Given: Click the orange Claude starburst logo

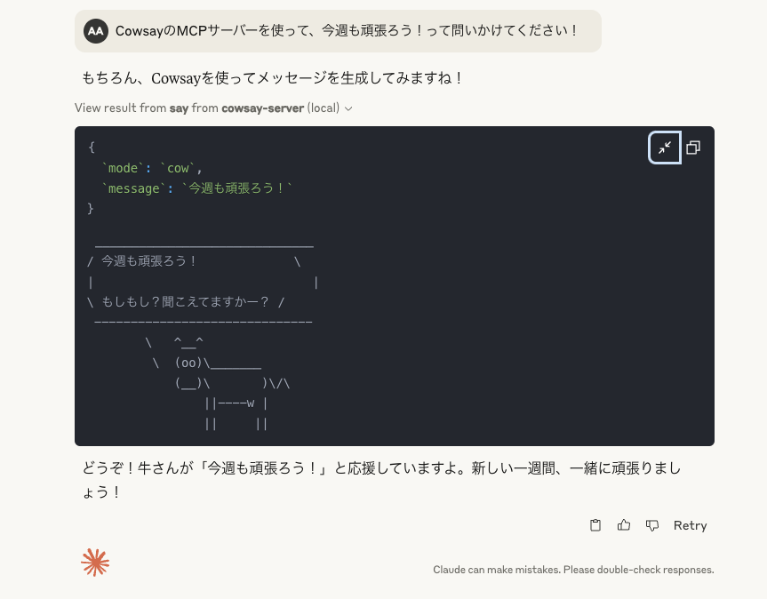Looking at the screenshot, I should 95,563.
